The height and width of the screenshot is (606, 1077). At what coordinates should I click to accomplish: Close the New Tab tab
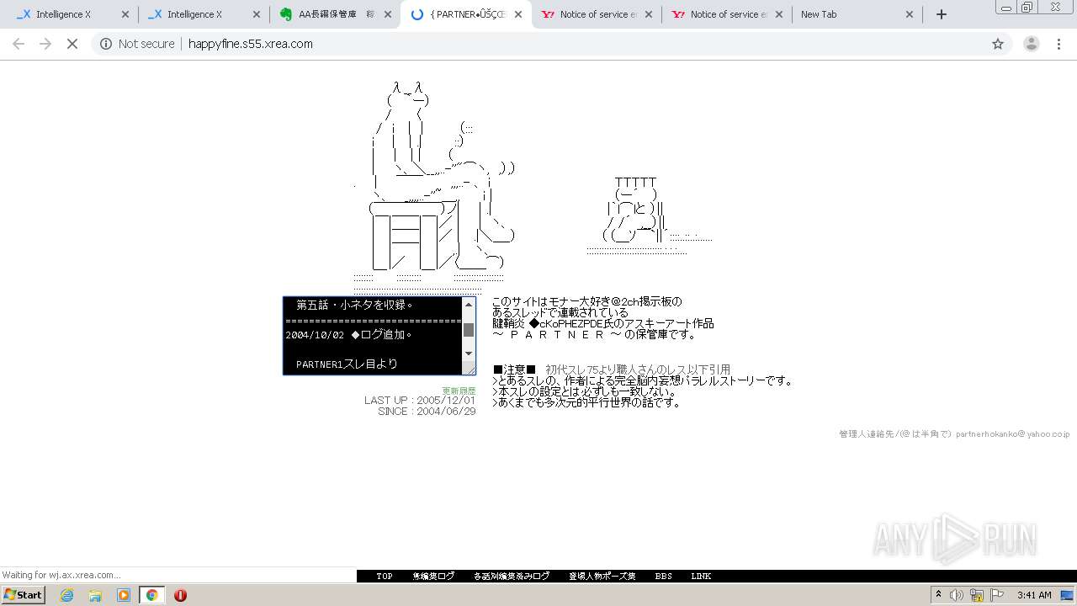910,14
